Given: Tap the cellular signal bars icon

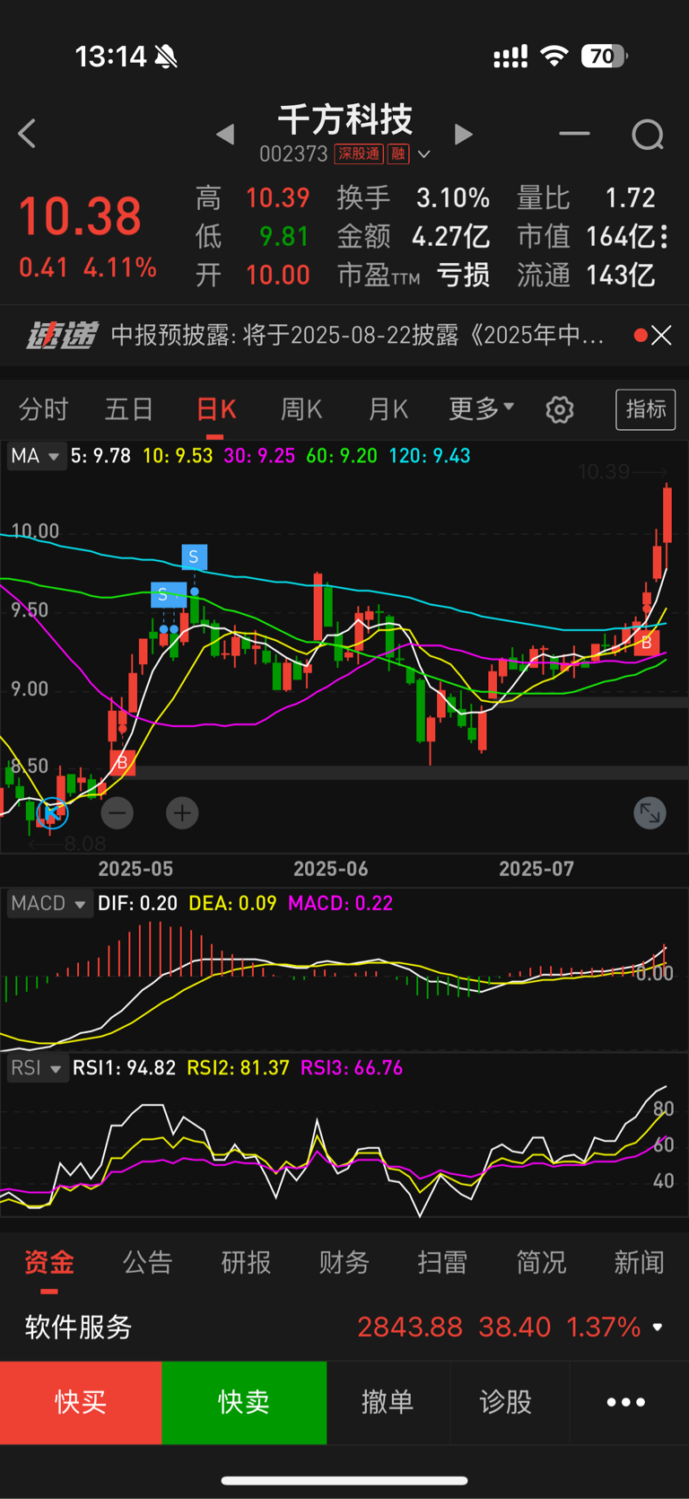Looking at the screenshot, I should [x=510, y=57].
